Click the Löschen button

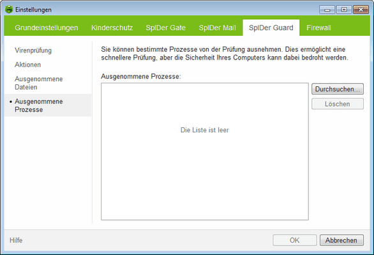point(338,104)
